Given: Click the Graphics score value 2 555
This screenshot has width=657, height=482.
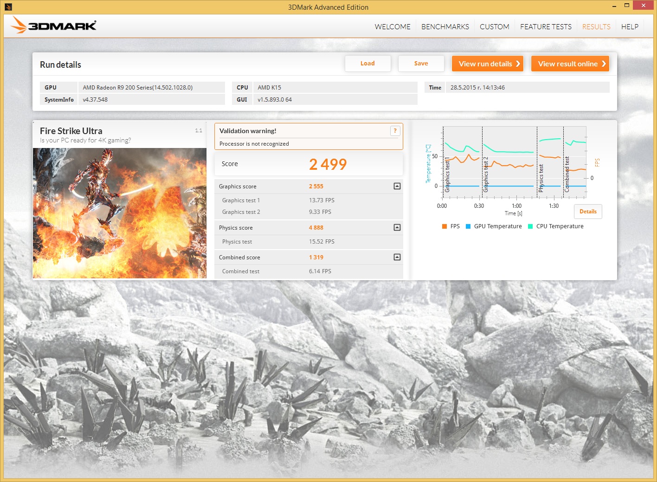Looking at the screenshot, I should click(316, 186).
